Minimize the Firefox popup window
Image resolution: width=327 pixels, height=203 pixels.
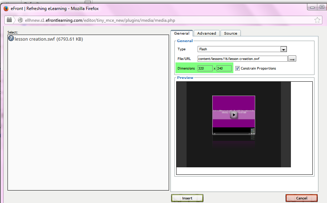pyautogui.click(x=313, y=7)
